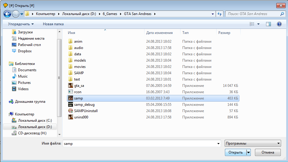Select the unins000 application icon
The width and height of the screenshot is (288, 162).
pyautogui.click(x=70, y=117)
